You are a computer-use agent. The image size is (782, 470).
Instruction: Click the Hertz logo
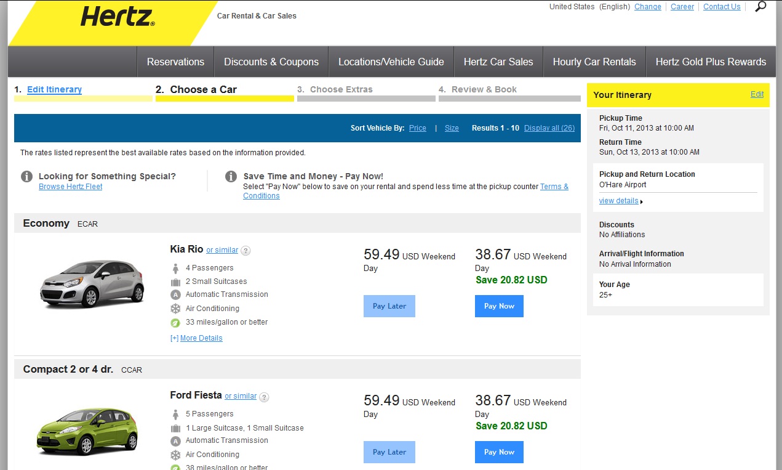[x=117, y=17]
